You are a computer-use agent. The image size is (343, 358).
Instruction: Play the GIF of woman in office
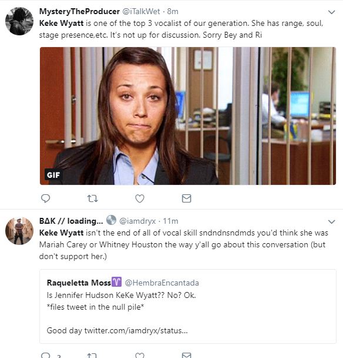click(188, 116)
